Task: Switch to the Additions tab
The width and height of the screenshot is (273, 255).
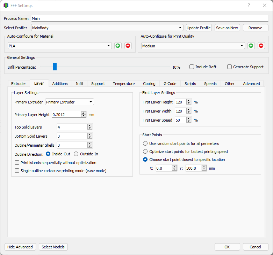Action: pos(60,84)
